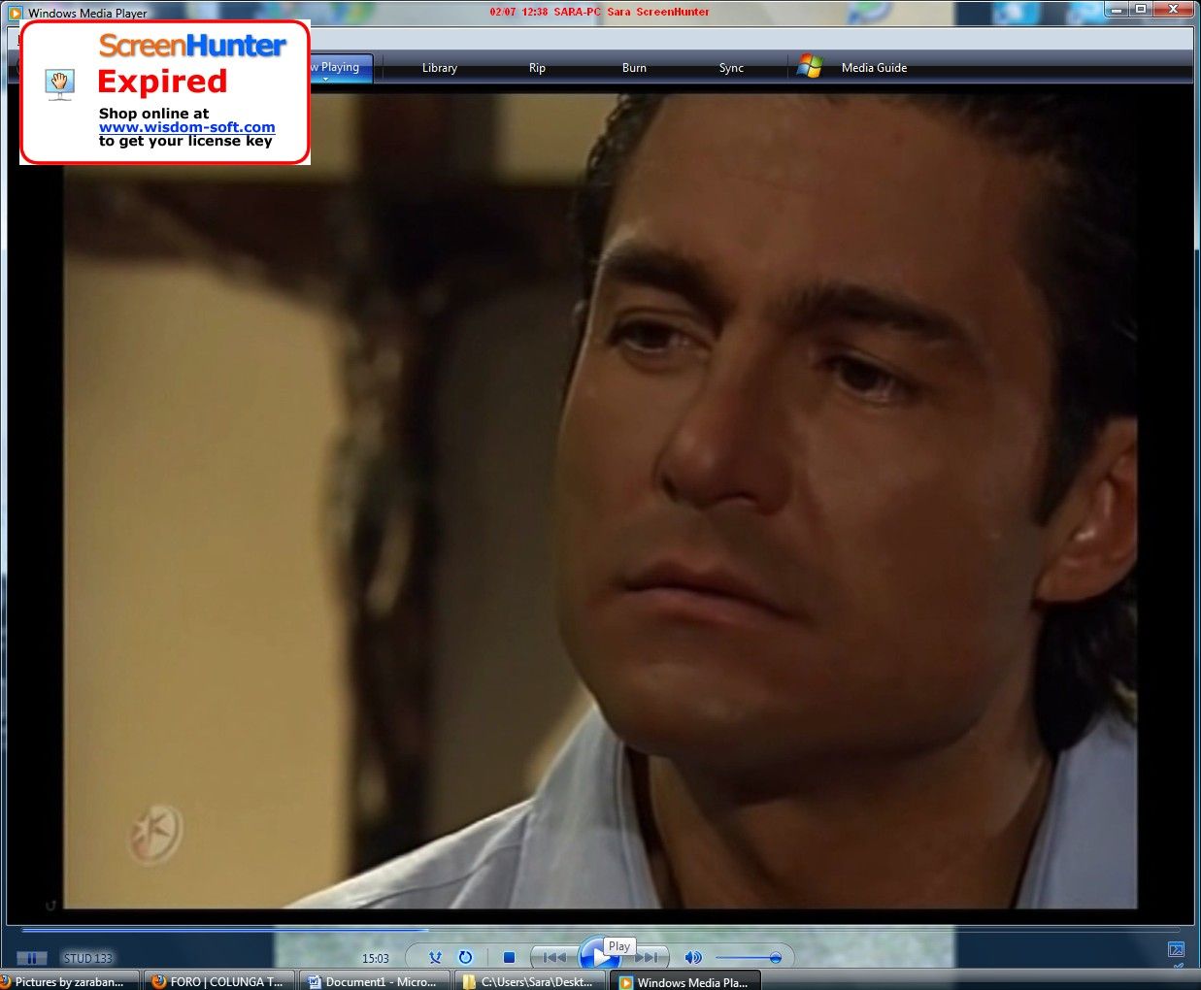The width and height of the screenshot is (1201, 990).
Task: Toggle repeat mode on
Action: (465, 958)
